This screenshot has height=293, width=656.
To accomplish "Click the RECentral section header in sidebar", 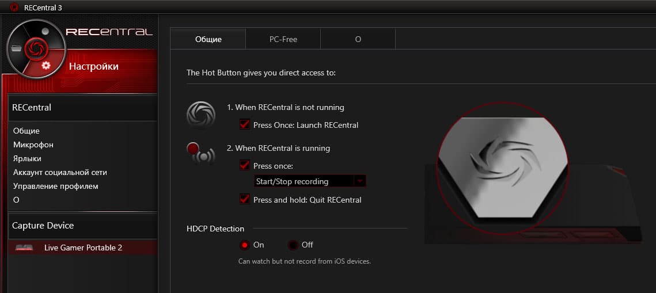I will 82,108.
